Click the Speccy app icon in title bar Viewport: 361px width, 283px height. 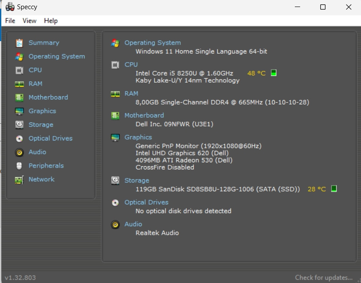[x=10, y=7]
